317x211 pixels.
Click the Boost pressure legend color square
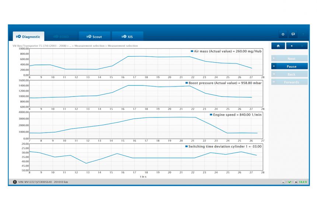187,83
